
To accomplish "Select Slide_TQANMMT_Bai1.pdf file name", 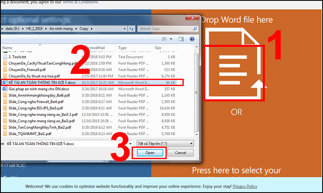I will point(30,134).
